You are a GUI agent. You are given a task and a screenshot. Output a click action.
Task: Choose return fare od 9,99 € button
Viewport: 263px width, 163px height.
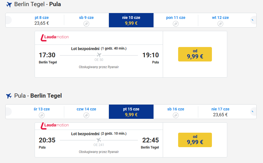pyautogui.click(x=195, y=140)
